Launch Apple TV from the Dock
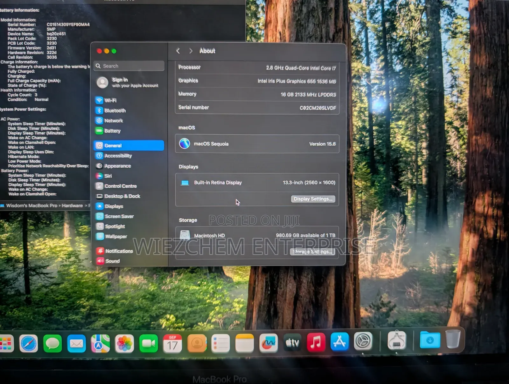Screen dimensions: 509x384 click(292, 343)
